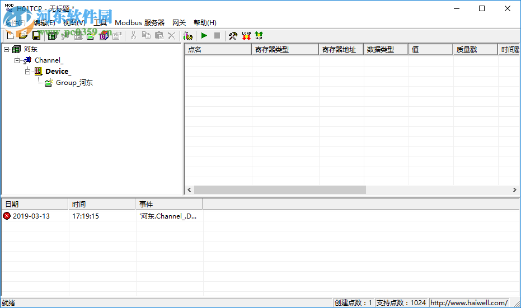The width and height of the screenshot is (521, 308).
Task: Collapse the Channel_ tree node
Action: [17, 60]
